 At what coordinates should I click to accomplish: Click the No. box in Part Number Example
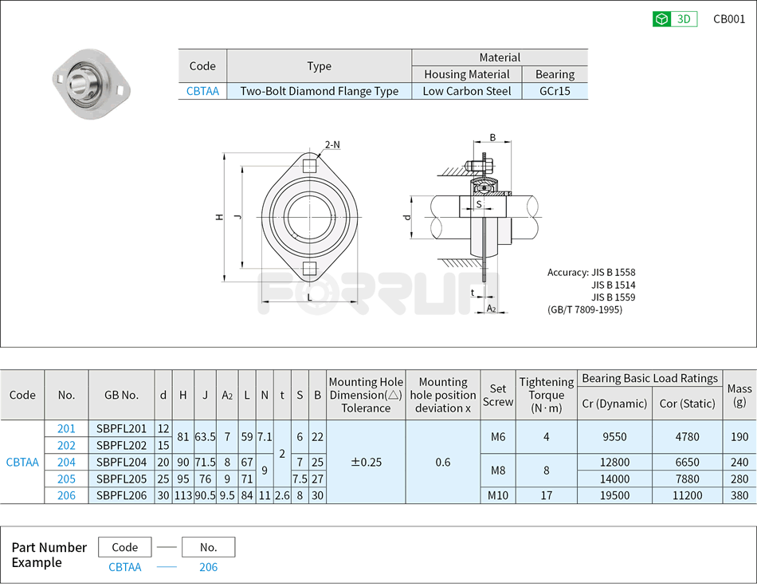(x=208, y=547)
